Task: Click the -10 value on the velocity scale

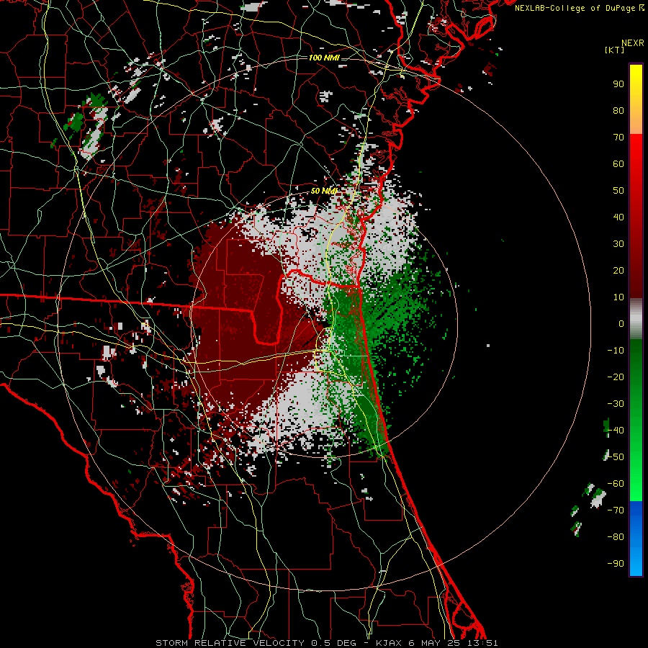Action: [x=616, y=351]
